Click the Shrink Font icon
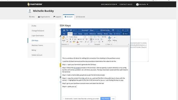The height and width of the screenshot is (100, 178). 88,42
